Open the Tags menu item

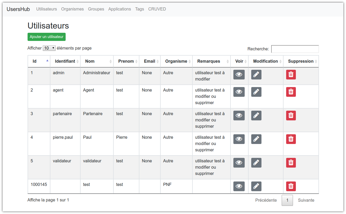(140, 9)
